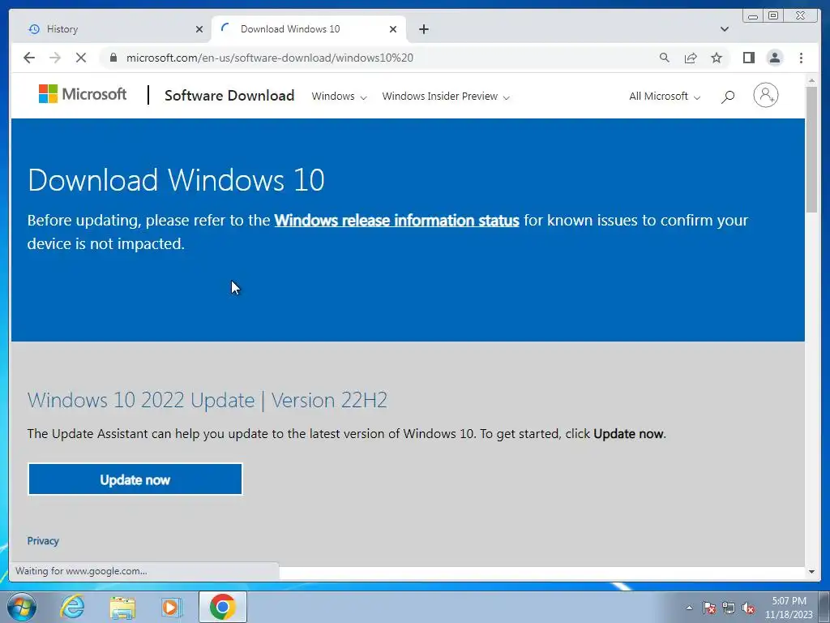The image size is (830, 623).
Task: Minimize the Chrome window
Action: (753, 16)
